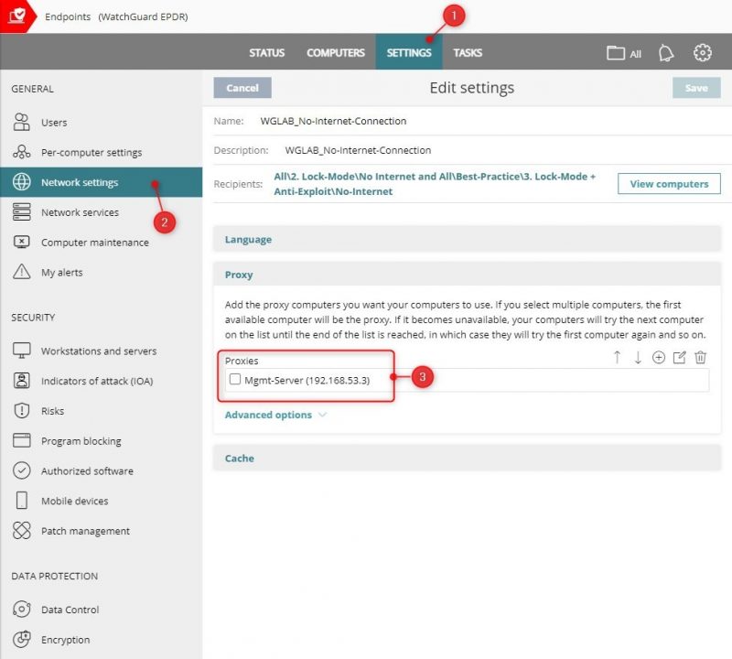Open the TASKS tab
732x659 pixels.
tap(468, 52)
